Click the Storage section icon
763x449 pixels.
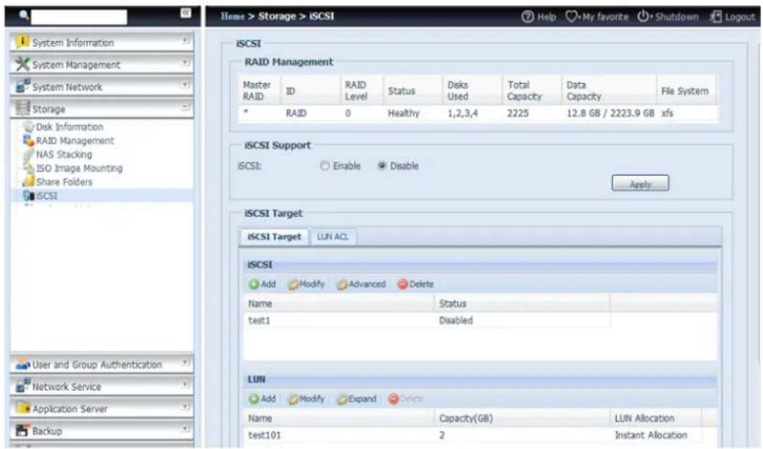coord(22,108)
